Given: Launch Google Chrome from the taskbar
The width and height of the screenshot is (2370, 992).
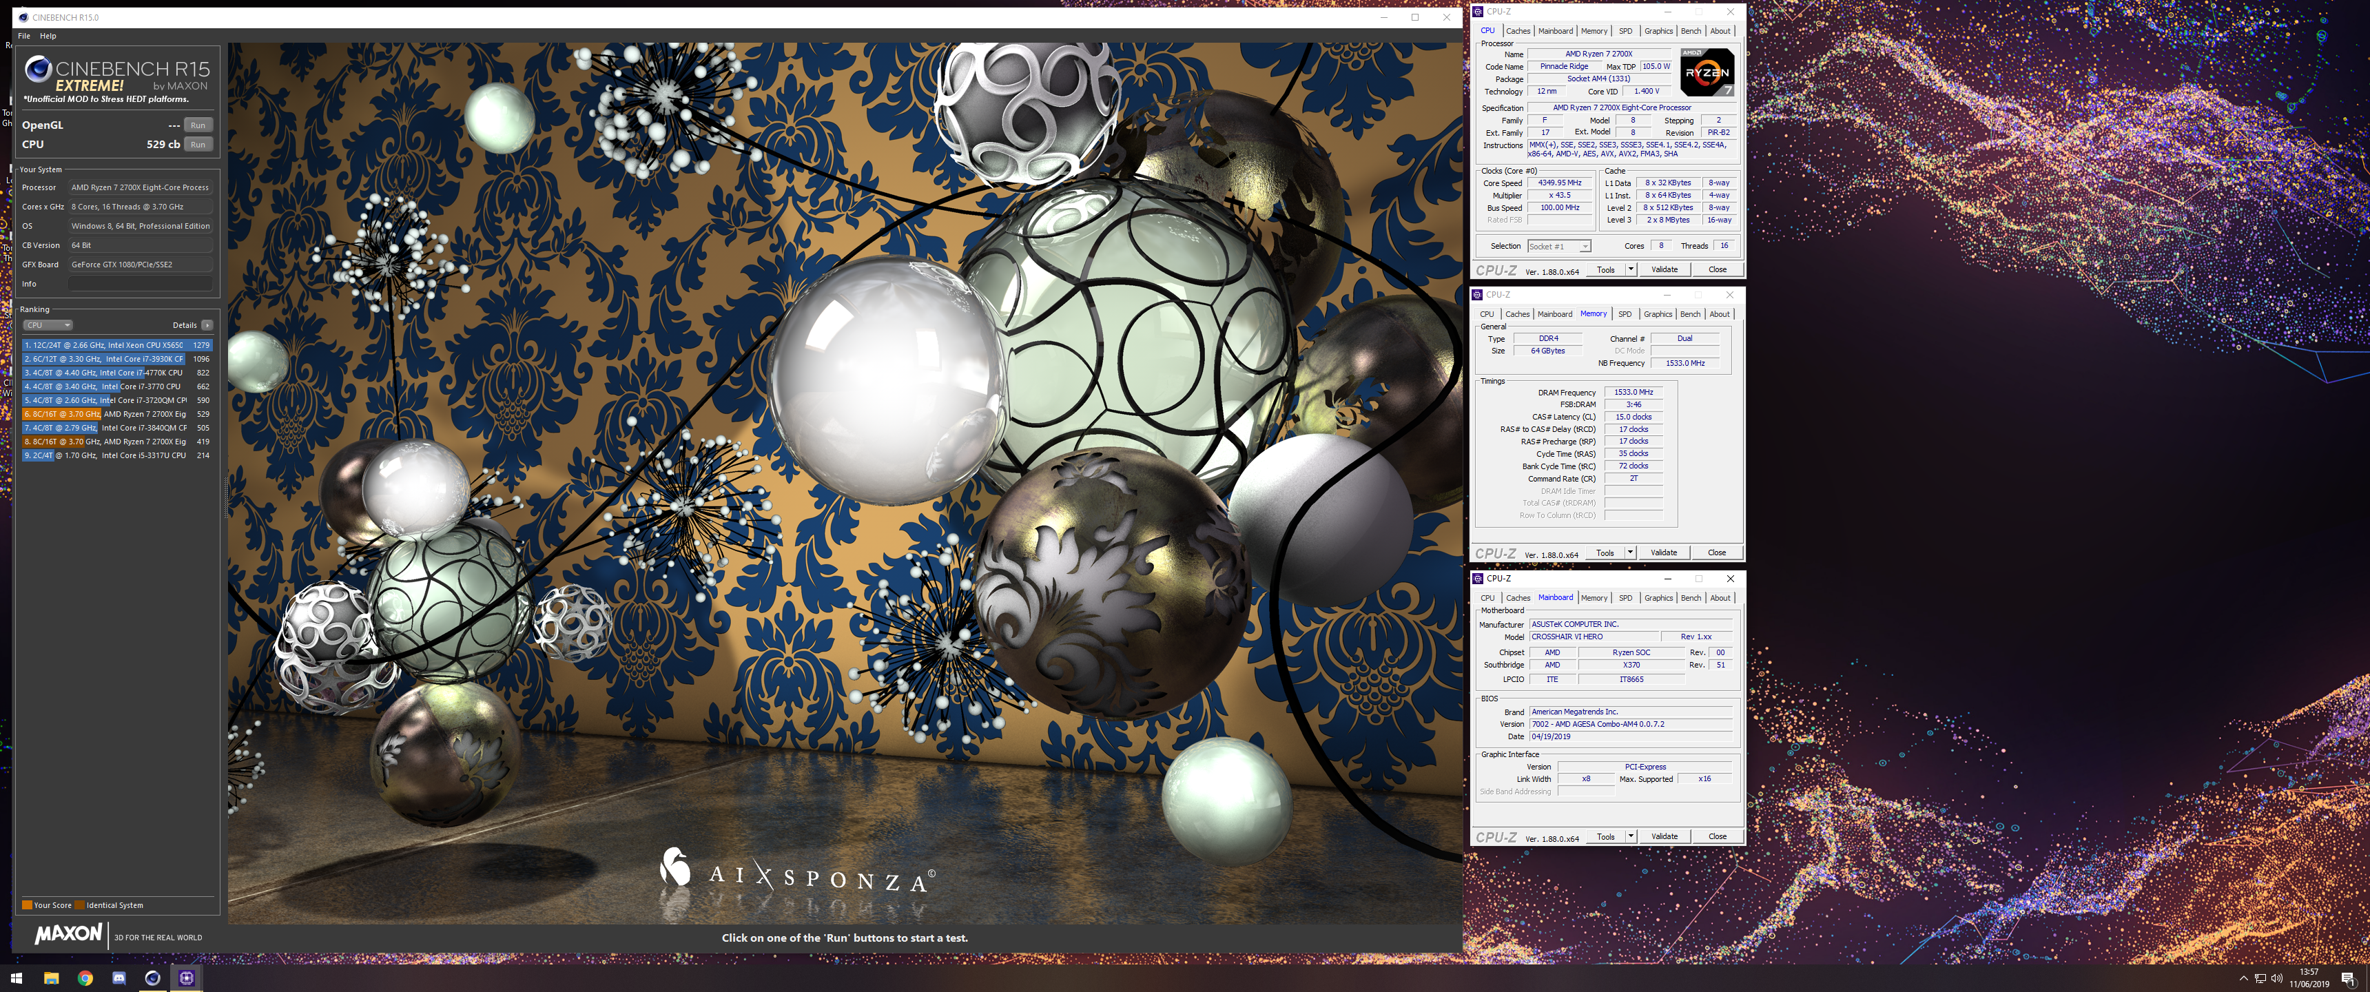Looking at the screenshot, I should [85, 978].
